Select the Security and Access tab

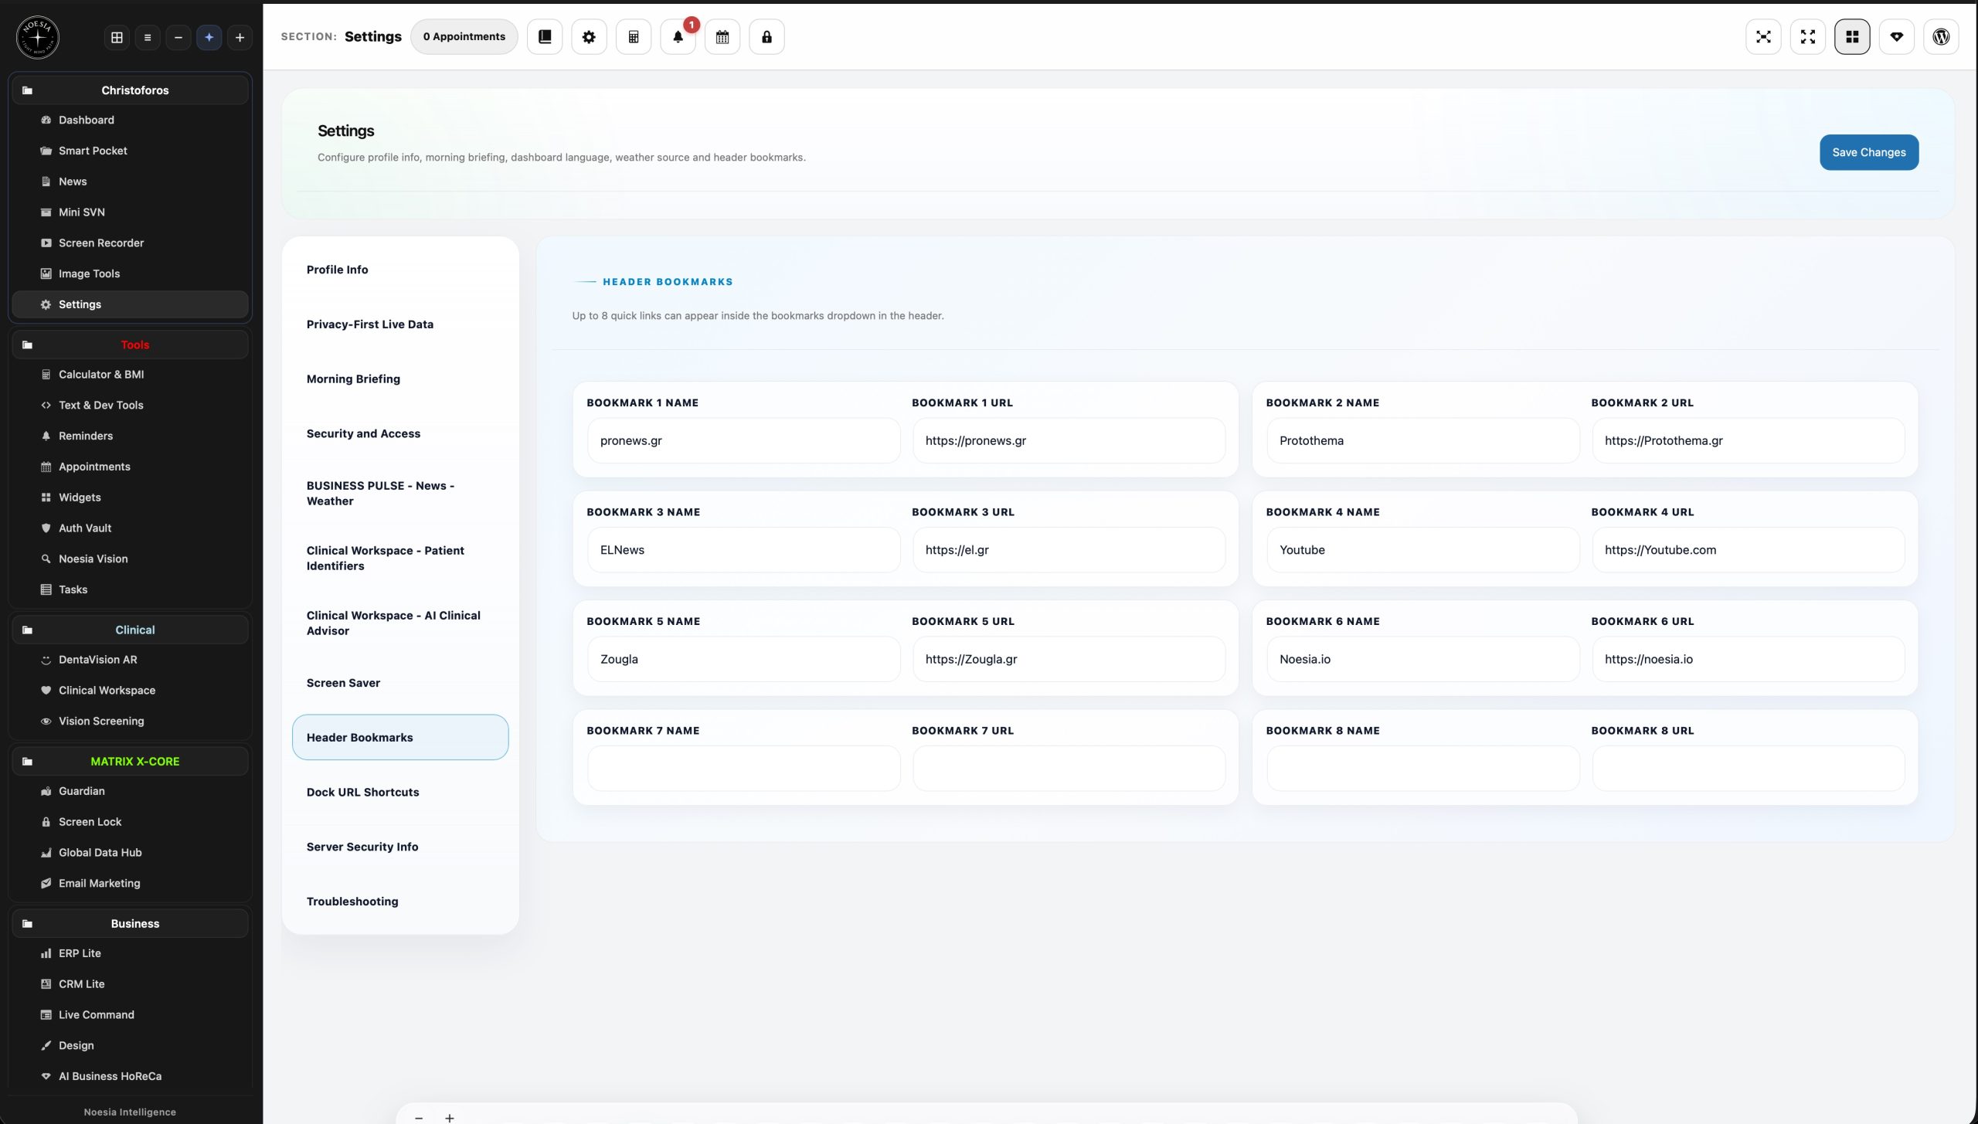point(400,433)
